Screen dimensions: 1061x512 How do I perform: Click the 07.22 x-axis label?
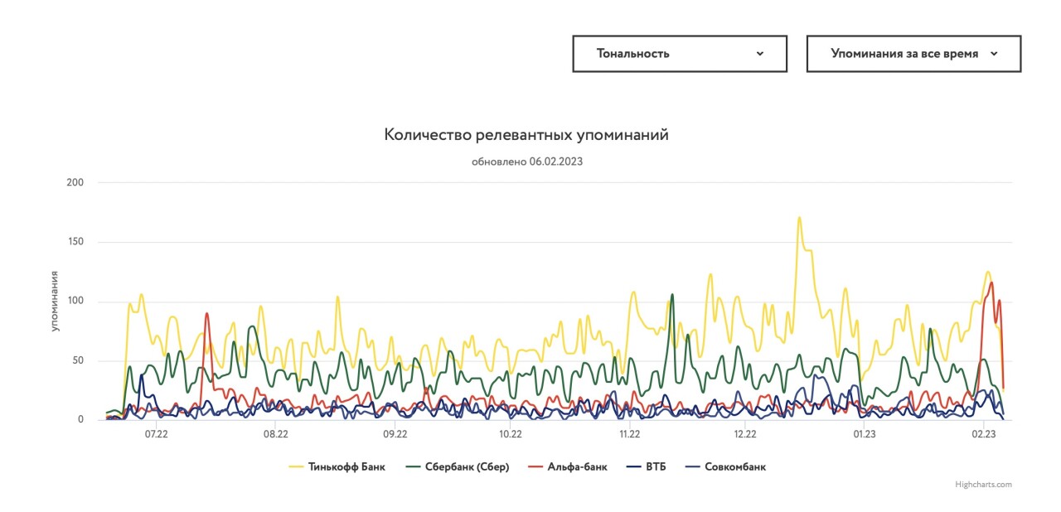156,433
